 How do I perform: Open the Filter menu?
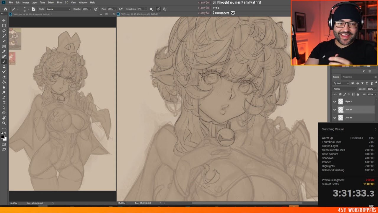tap(60, 2)
